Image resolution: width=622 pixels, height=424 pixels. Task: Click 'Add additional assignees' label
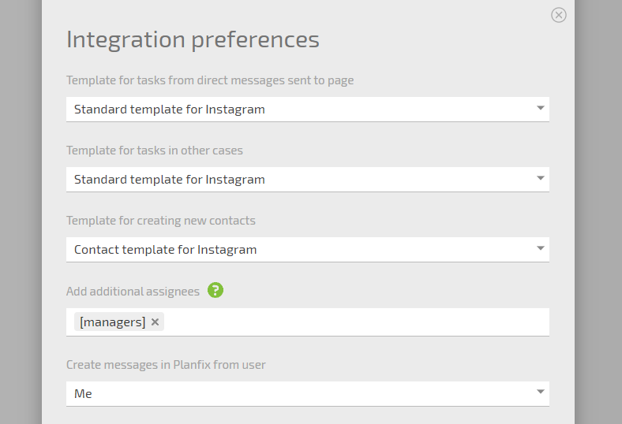click(133, 292)
